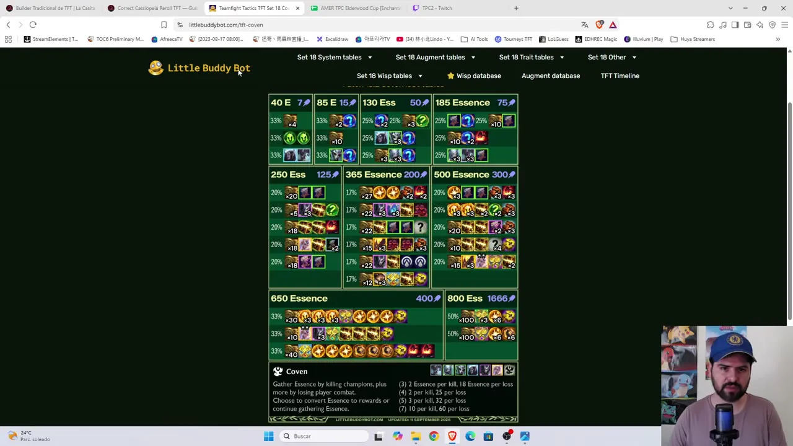Click the taskbar Buscar search box
This screenshot has width=793, height=446.
click(x=325, y=436)
